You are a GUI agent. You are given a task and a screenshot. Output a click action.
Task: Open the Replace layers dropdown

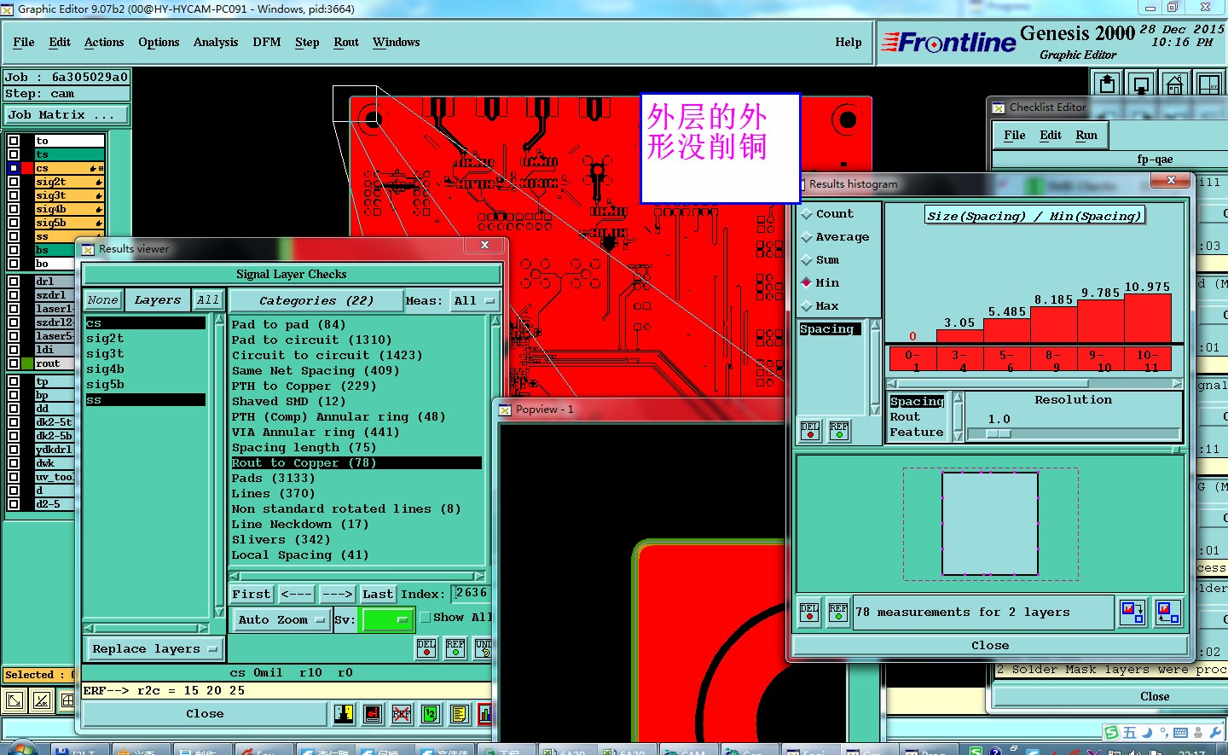tap(153, 649)
